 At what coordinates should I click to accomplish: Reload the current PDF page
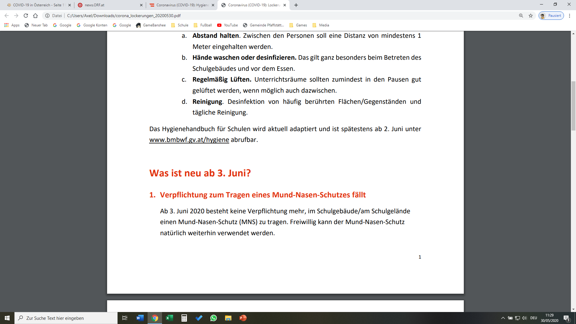[x=26, y=16]
